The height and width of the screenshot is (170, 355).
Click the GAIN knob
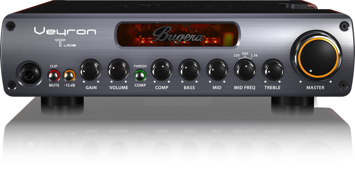91,70
